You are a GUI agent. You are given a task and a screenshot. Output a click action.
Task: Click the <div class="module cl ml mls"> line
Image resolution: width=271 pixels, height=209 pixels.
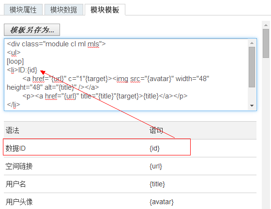coord(56,44)
